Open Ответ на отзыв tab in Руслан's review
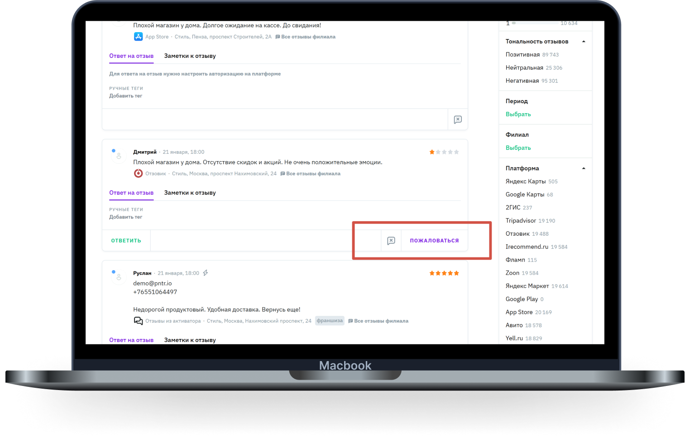The image size is (690, 438). (x=131, y=340)
